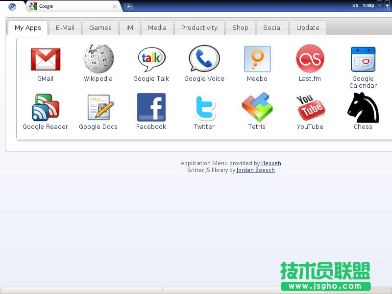This screenshot has height=294, width=392.
Task: Select the Social apps tab
Action: coord(272,28)
